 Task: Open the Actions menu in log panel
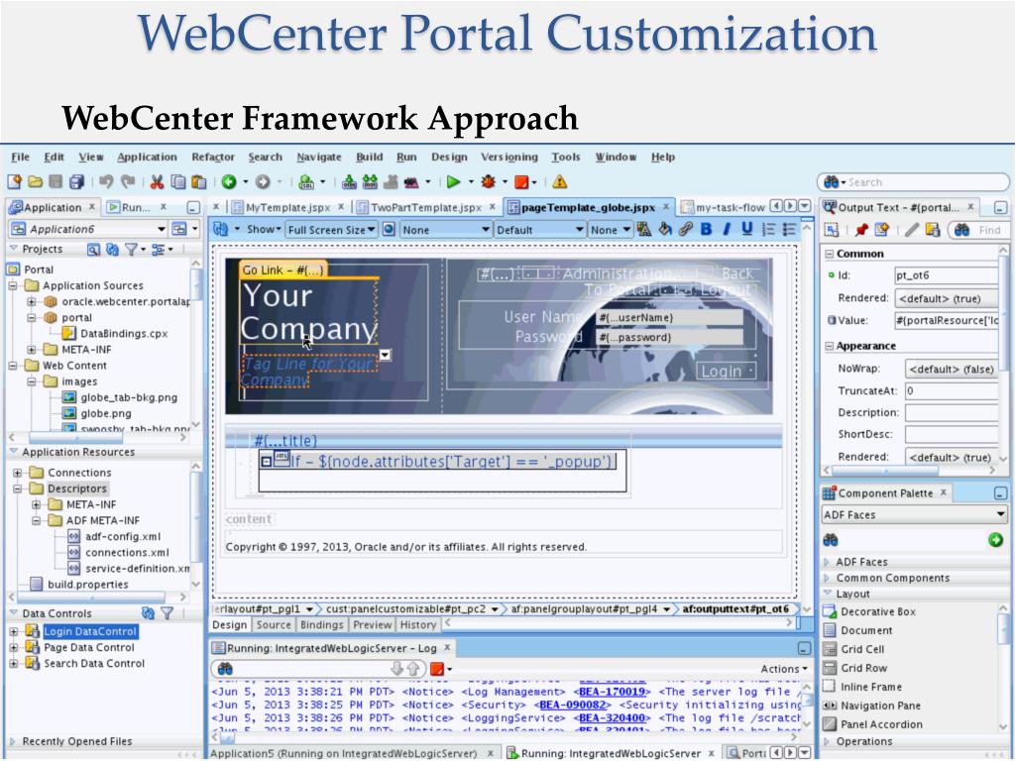pyautogui.click(x=784, y=669)
